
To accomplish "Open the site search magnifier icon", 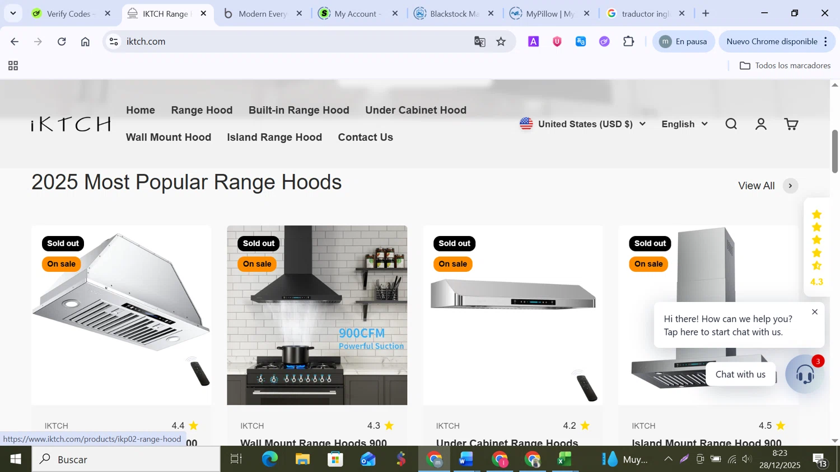I will (x=731, y=124).
